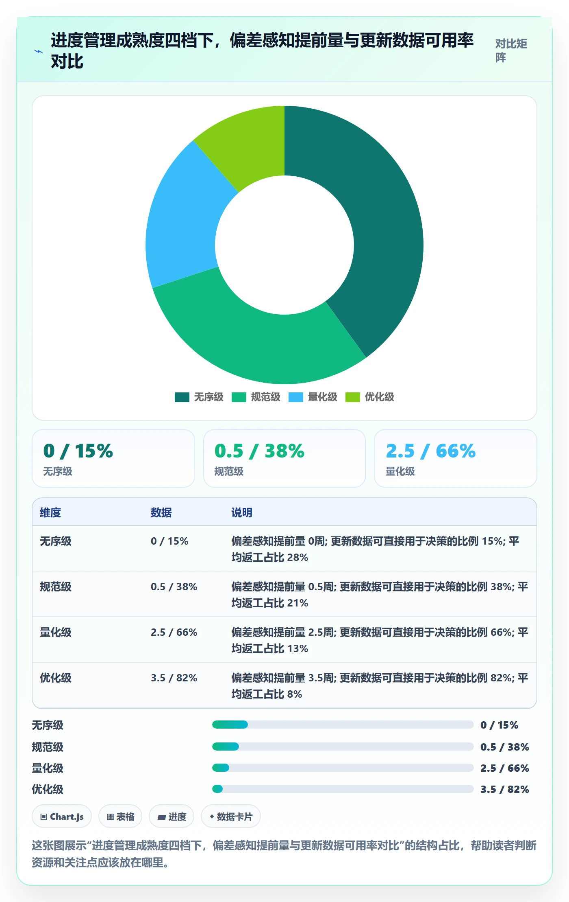Image resolution: width=569 pixels, height=902 pixels.
Task: Select the 无序级 table row name
Action: click(56, 541)
